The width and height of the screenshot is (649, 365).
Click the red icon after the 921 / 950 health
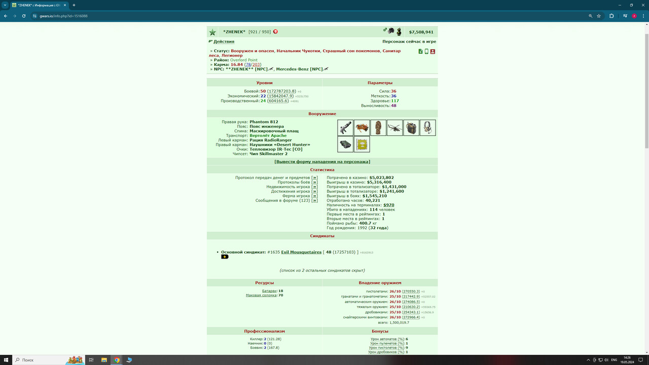click(275, 31)
